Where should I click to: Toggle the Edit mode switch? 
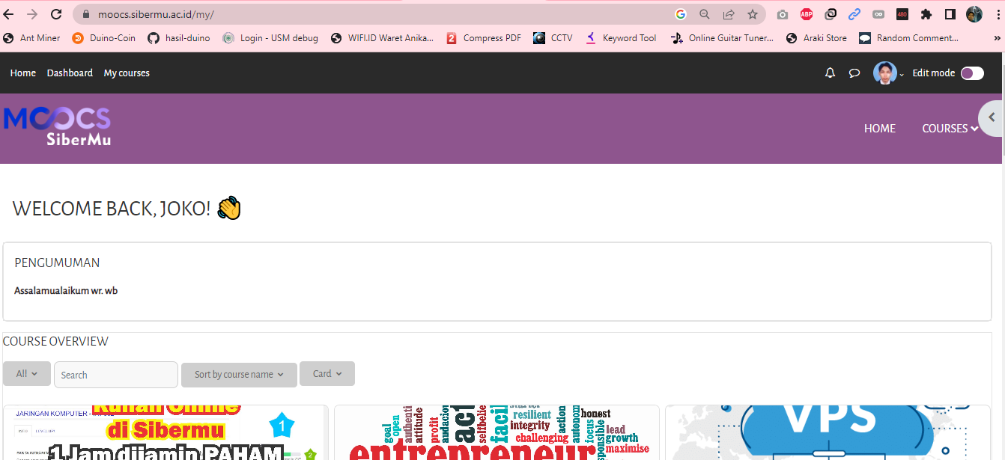pyautogui.click(x=972, y=73)
